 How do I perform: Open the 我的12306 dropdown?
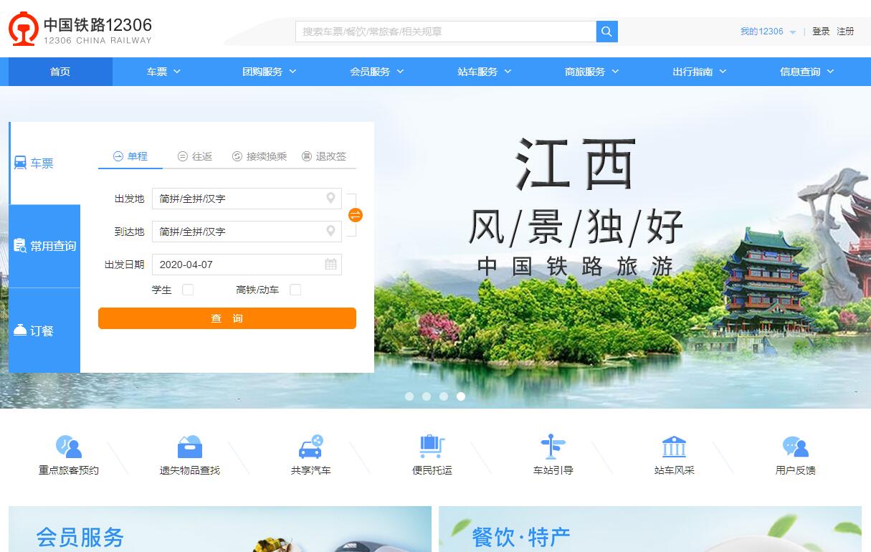point(768,32)
